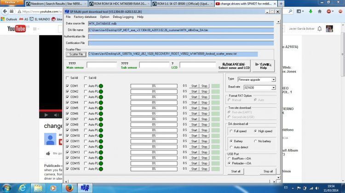
Task: Click the uploader channel avatar
Action: tap(50, 139)
